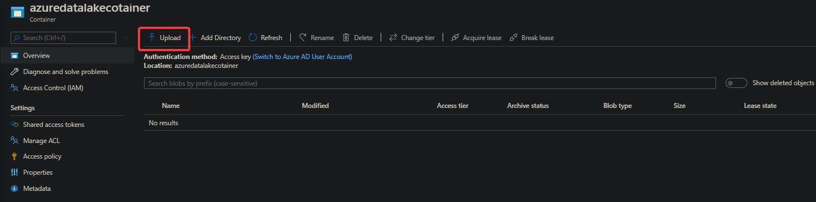Click the Delete trash can icon

[x=346, y=37]
